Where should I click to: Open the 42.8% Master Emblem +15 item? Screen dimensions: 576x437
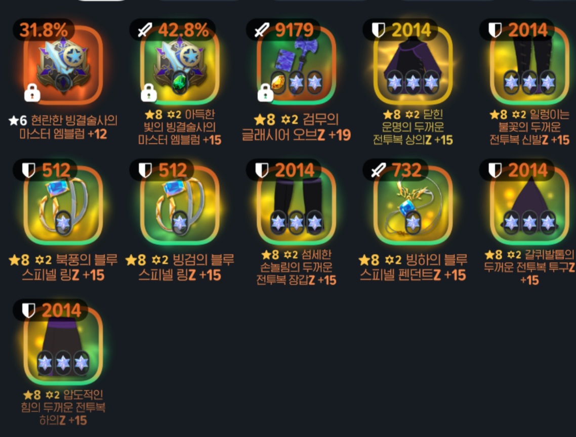[180, 65]
